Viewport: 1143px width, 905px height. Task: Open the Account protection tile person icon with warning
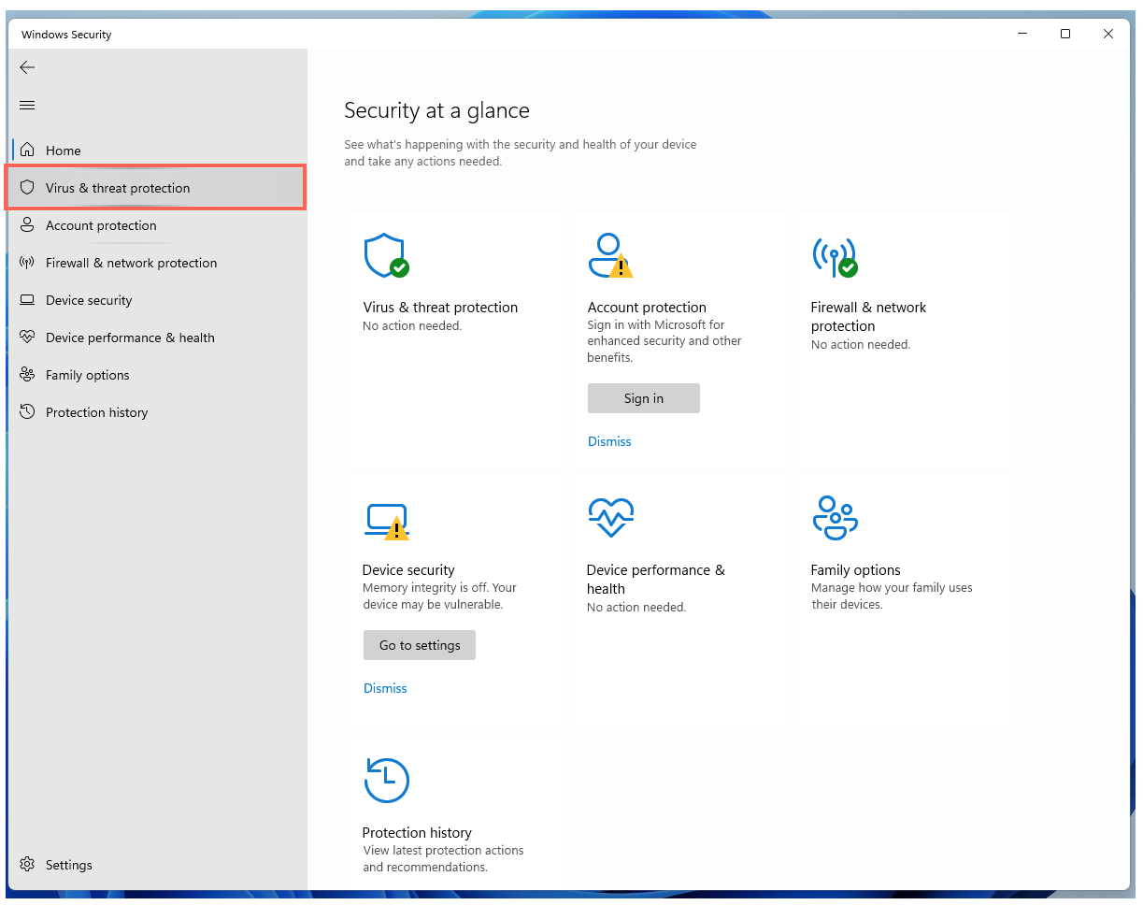[x=609, y=255]
